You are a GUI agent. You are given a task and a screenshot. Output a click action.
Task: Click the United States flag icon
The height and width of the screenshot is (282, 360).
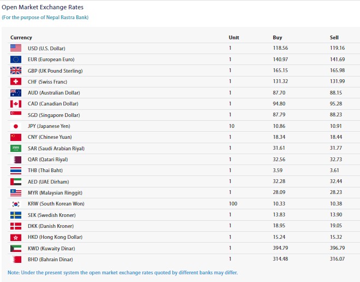pyautogui.click(x=16, y=48)
